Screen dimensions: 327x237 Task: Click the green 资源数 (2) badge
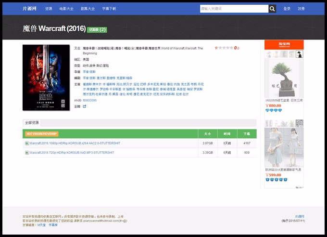(x=97, y=30)
